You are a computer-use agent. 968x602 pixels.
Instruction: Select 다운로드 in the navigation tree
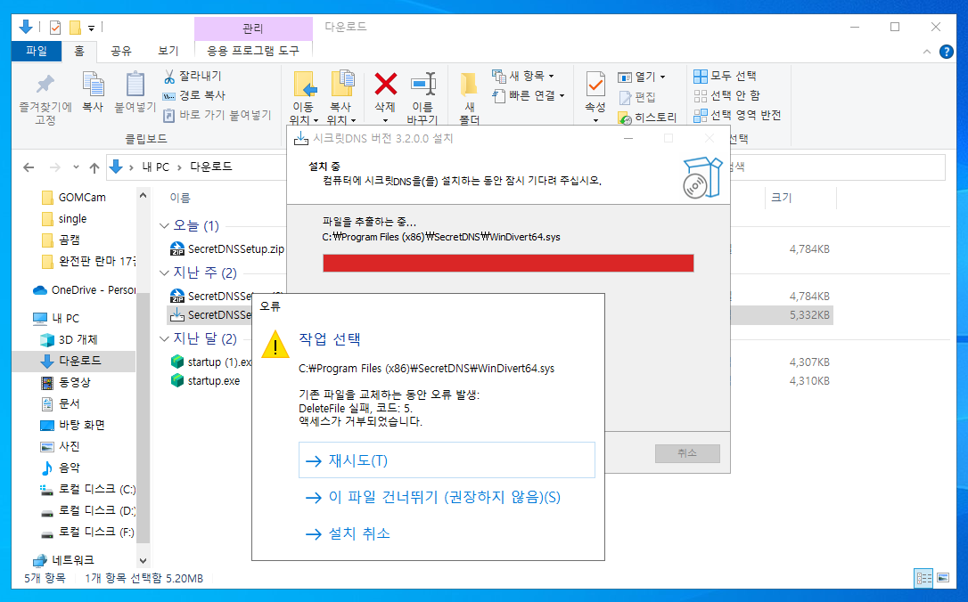tap(79, 361)
